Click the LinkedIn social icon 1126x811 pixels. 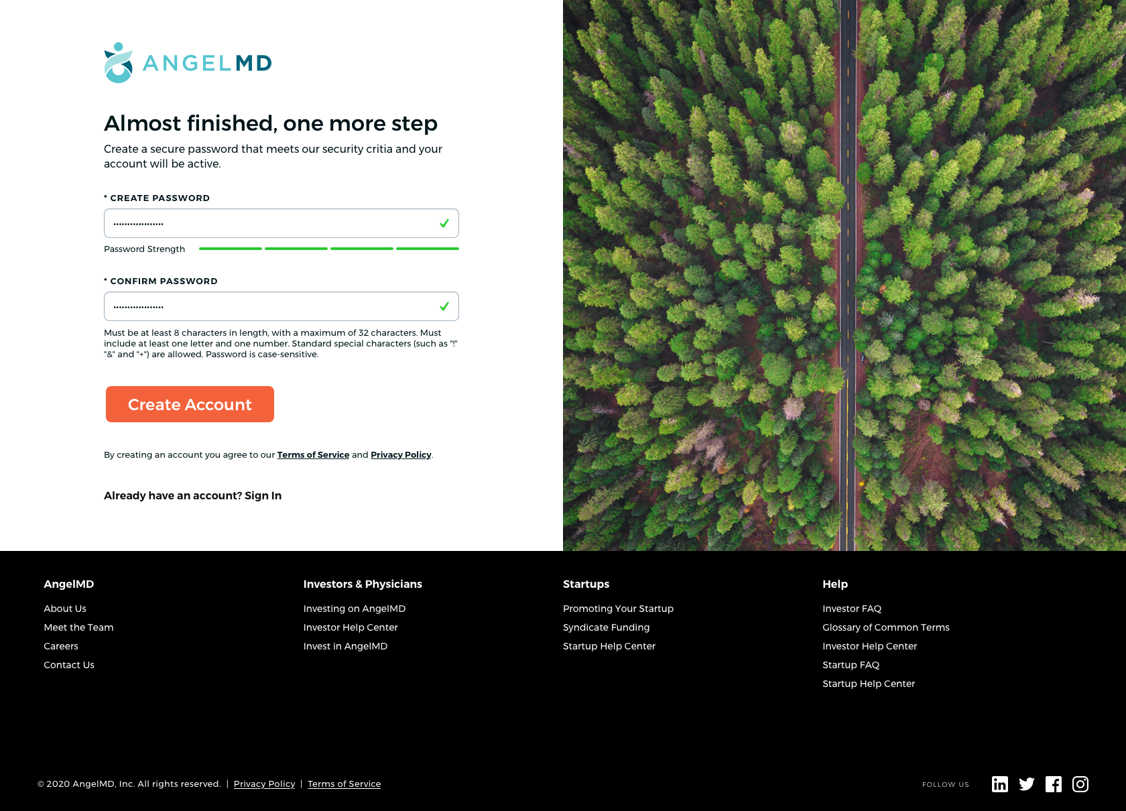click(1000, 784)
